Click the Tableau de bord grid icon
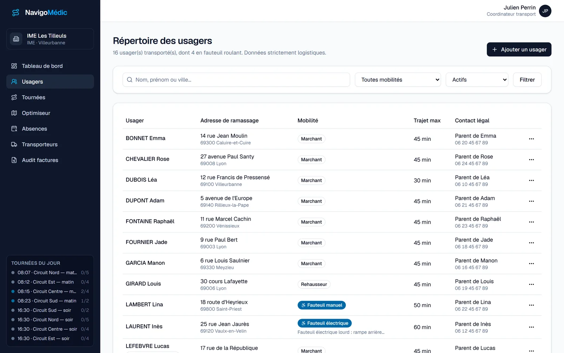 14,66
